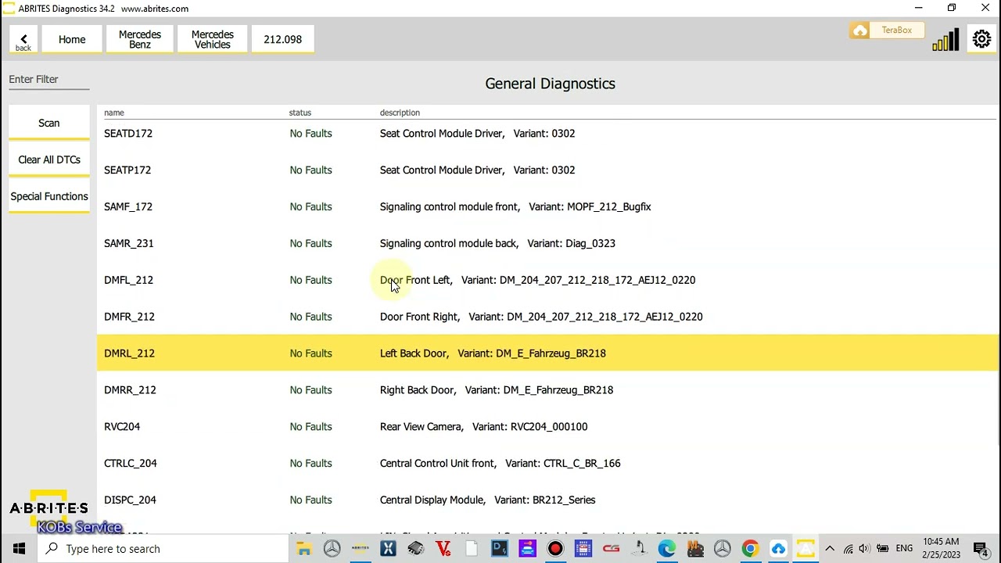Viewport: 1001px width, 563px height.
Task: Open the dark D taskbar application
Action: 500,549
